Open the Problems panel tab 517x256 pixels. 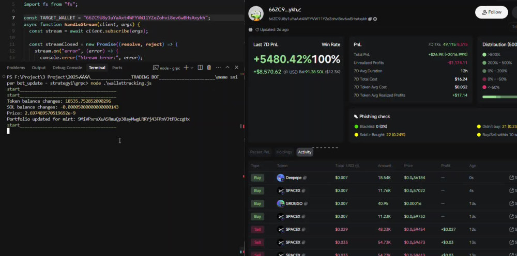click(x=16, y=68)
